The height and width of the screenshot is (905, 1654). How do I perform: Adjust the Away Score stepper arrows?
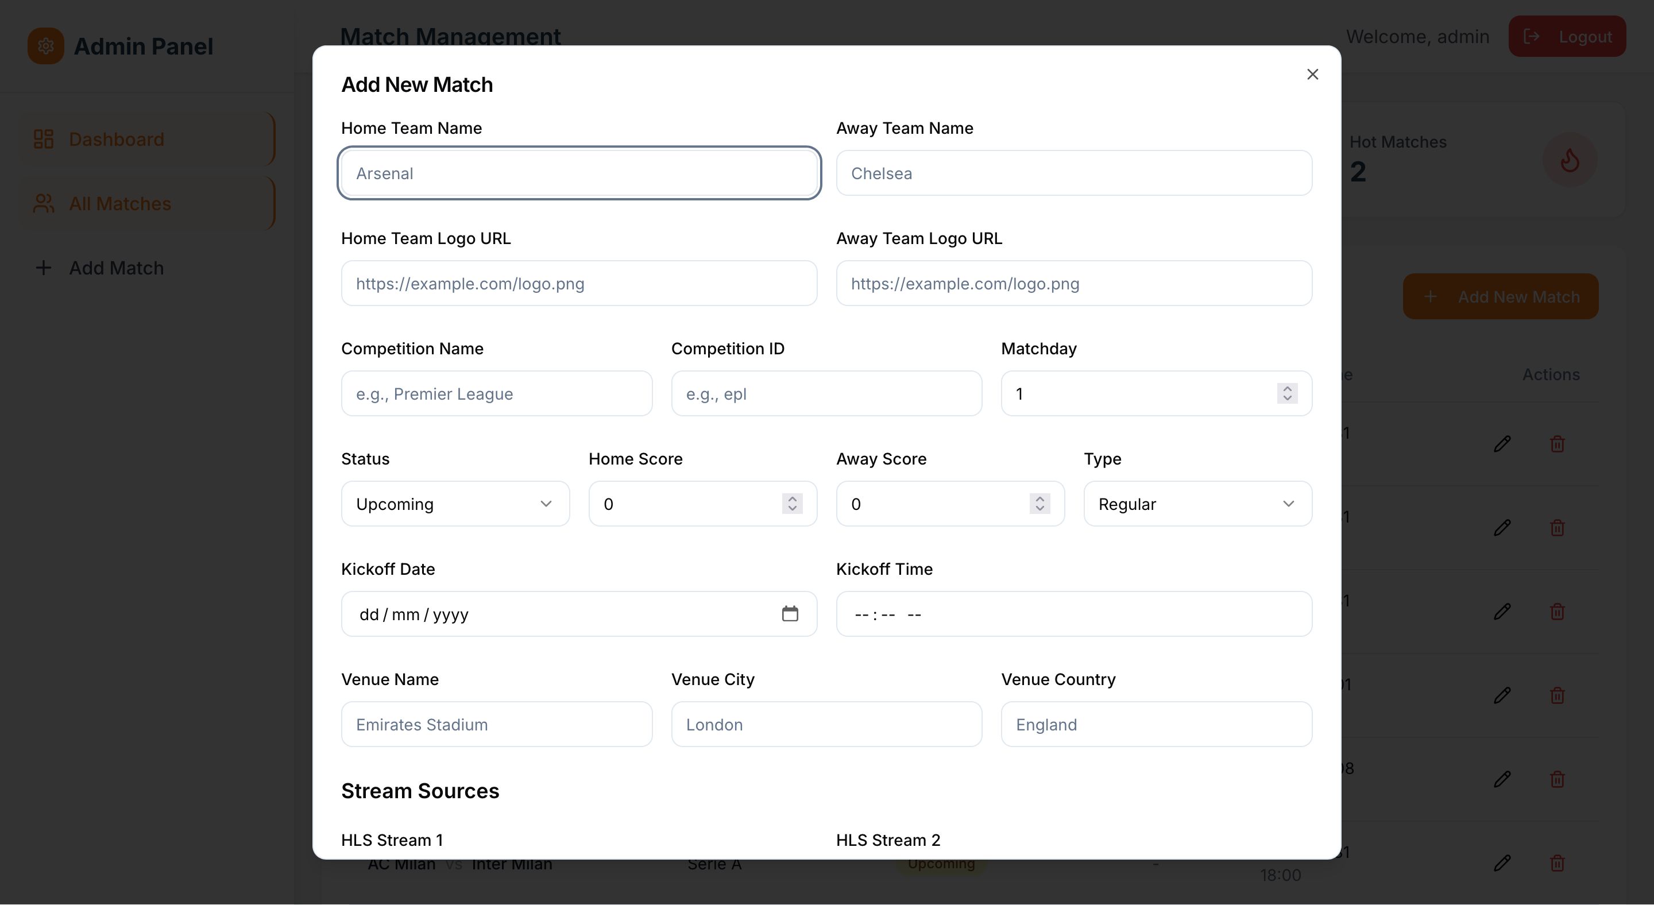coord(1039,504)
